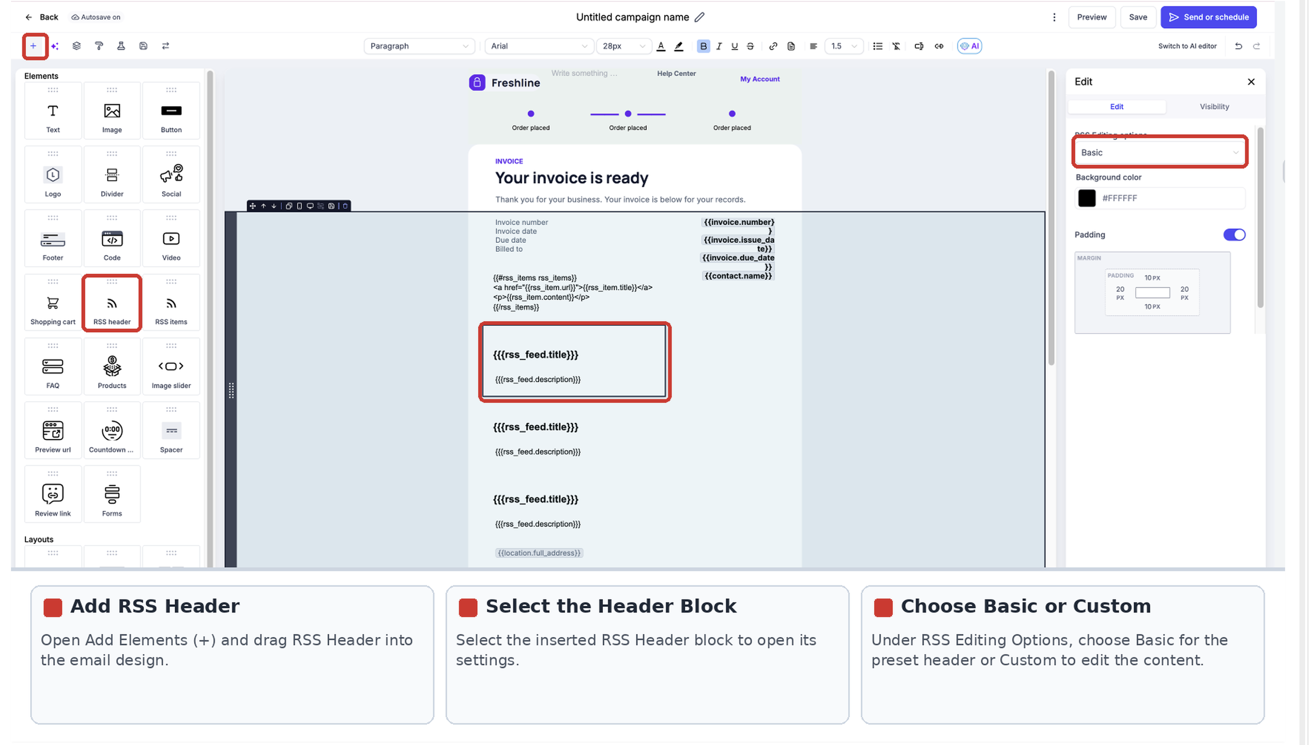The image size is (1309, 745).
Task: Toggle italic formatting
Action: point(719,46)
